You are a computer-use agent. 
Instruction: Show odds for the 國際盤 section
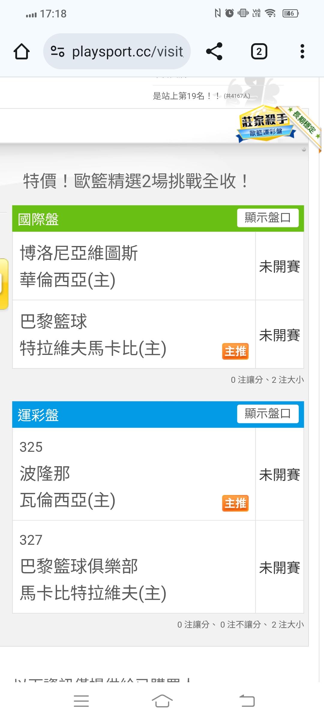268,218
